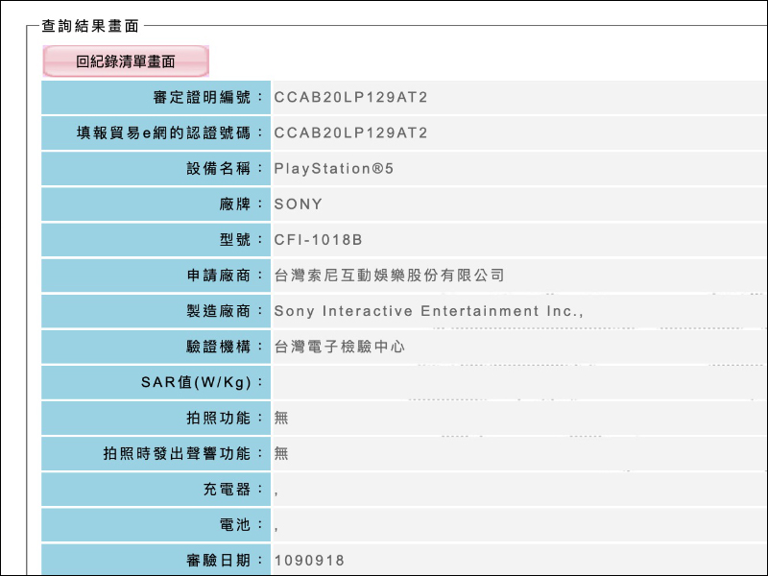Image resolution: width=768 pixels, height=576 pixels.
Task: Select the 填報貿易e網的認證號碼 value CCAB20LP129AT2
Action: [350, 132]
